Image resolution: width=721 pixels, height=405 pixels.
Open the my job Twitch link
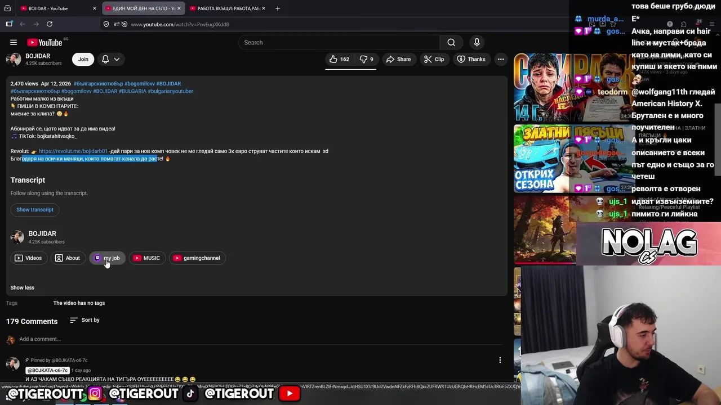tap(106, 258)
